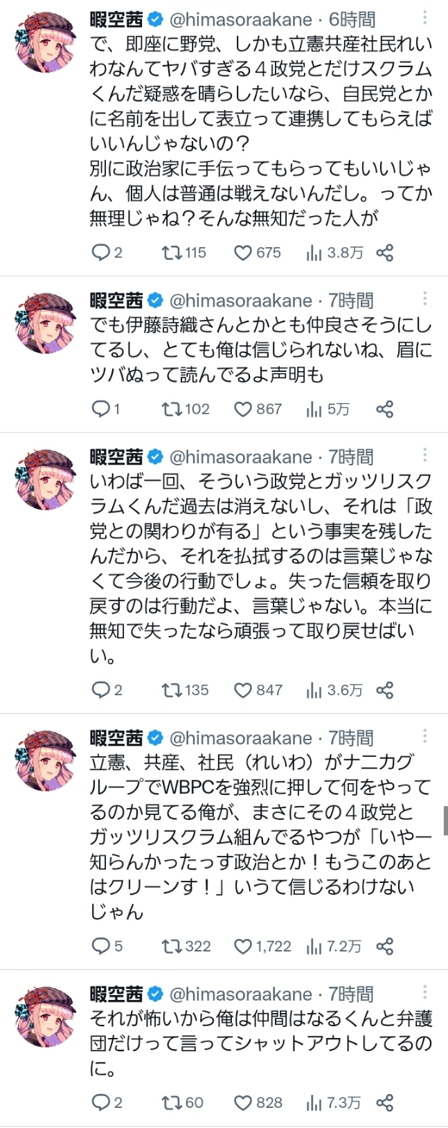
Task: Open the @himasoraakane handle on the top tweet
Action: 240,19
